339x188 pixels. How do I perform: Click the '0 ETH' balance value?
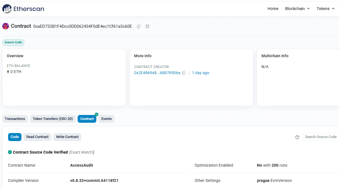point(16,72)
